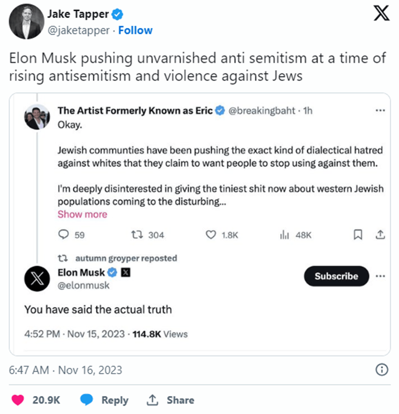Open the quoted post's three-dot menu
This screenshot has width=399, height=414.
coord(380,111)
